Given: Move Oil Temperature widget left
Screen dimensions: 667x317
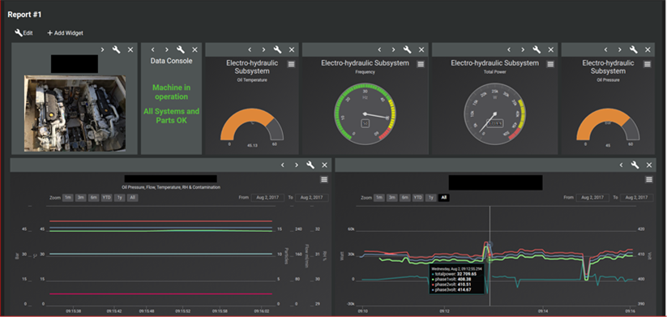Looking at the screenshot, I should click(x=250, y=49).
